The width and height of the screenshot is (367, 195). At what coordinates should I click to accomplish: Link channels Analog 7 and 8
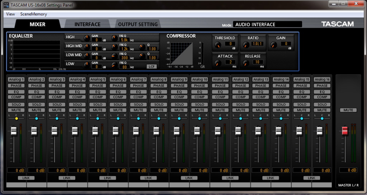(148, 178)
